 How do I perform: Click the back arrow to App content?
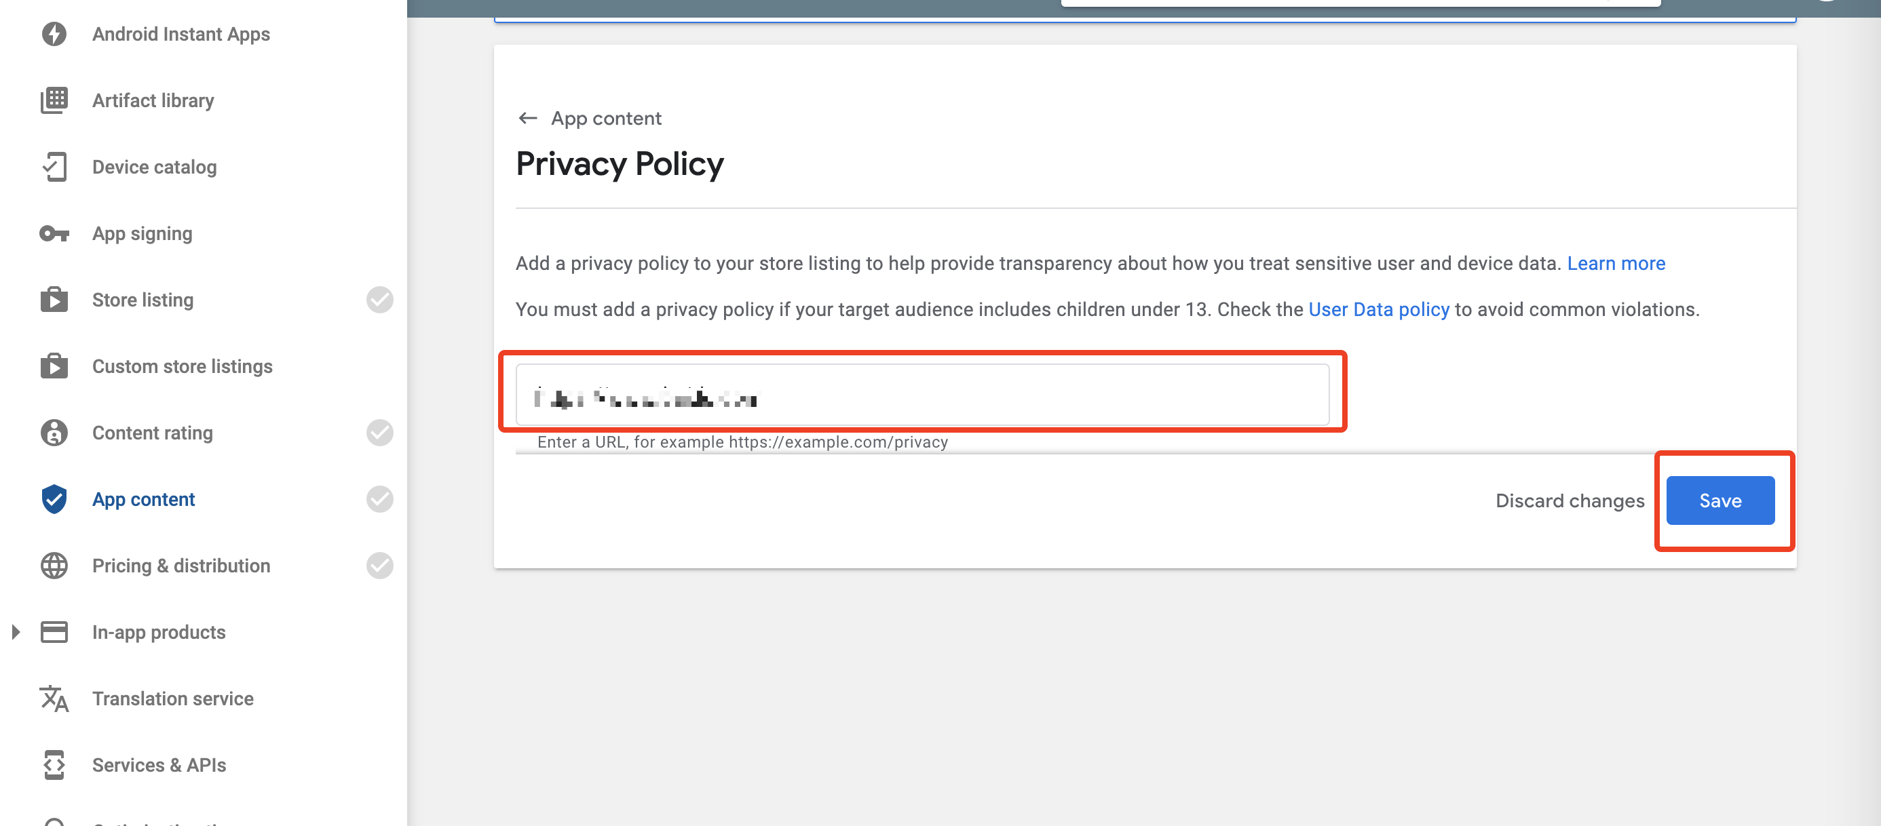tap(527, 117)
